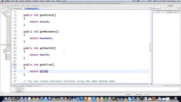The image size is (181, 102).
Task: Click the comment text on line 93
Action: click(x=69, y=81)
